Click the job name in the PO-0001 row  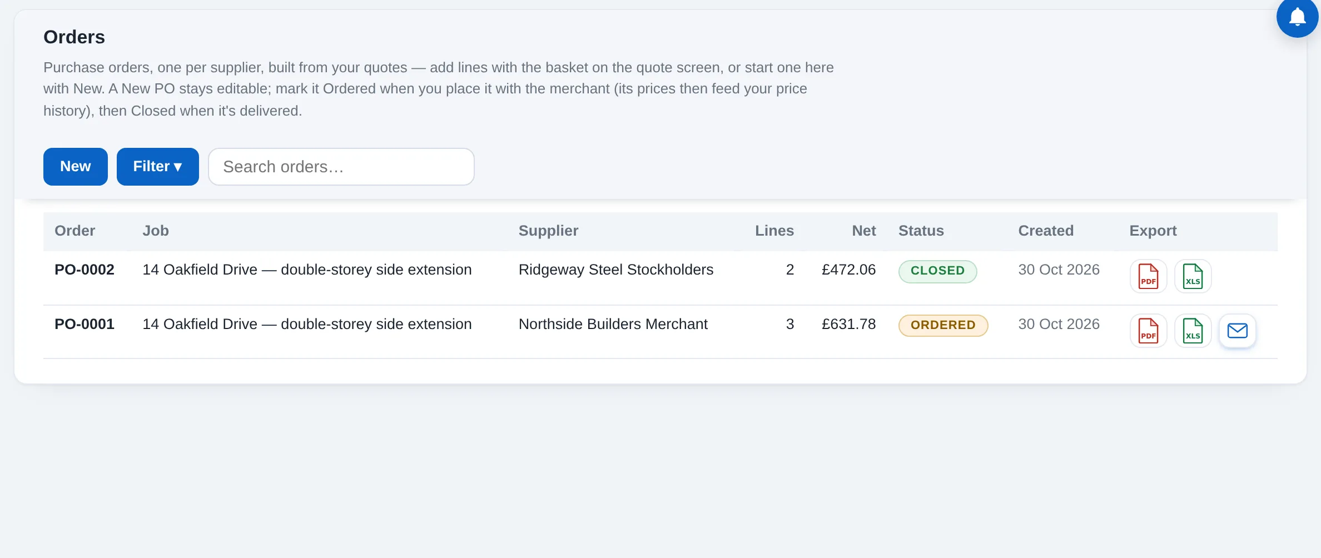307,324
